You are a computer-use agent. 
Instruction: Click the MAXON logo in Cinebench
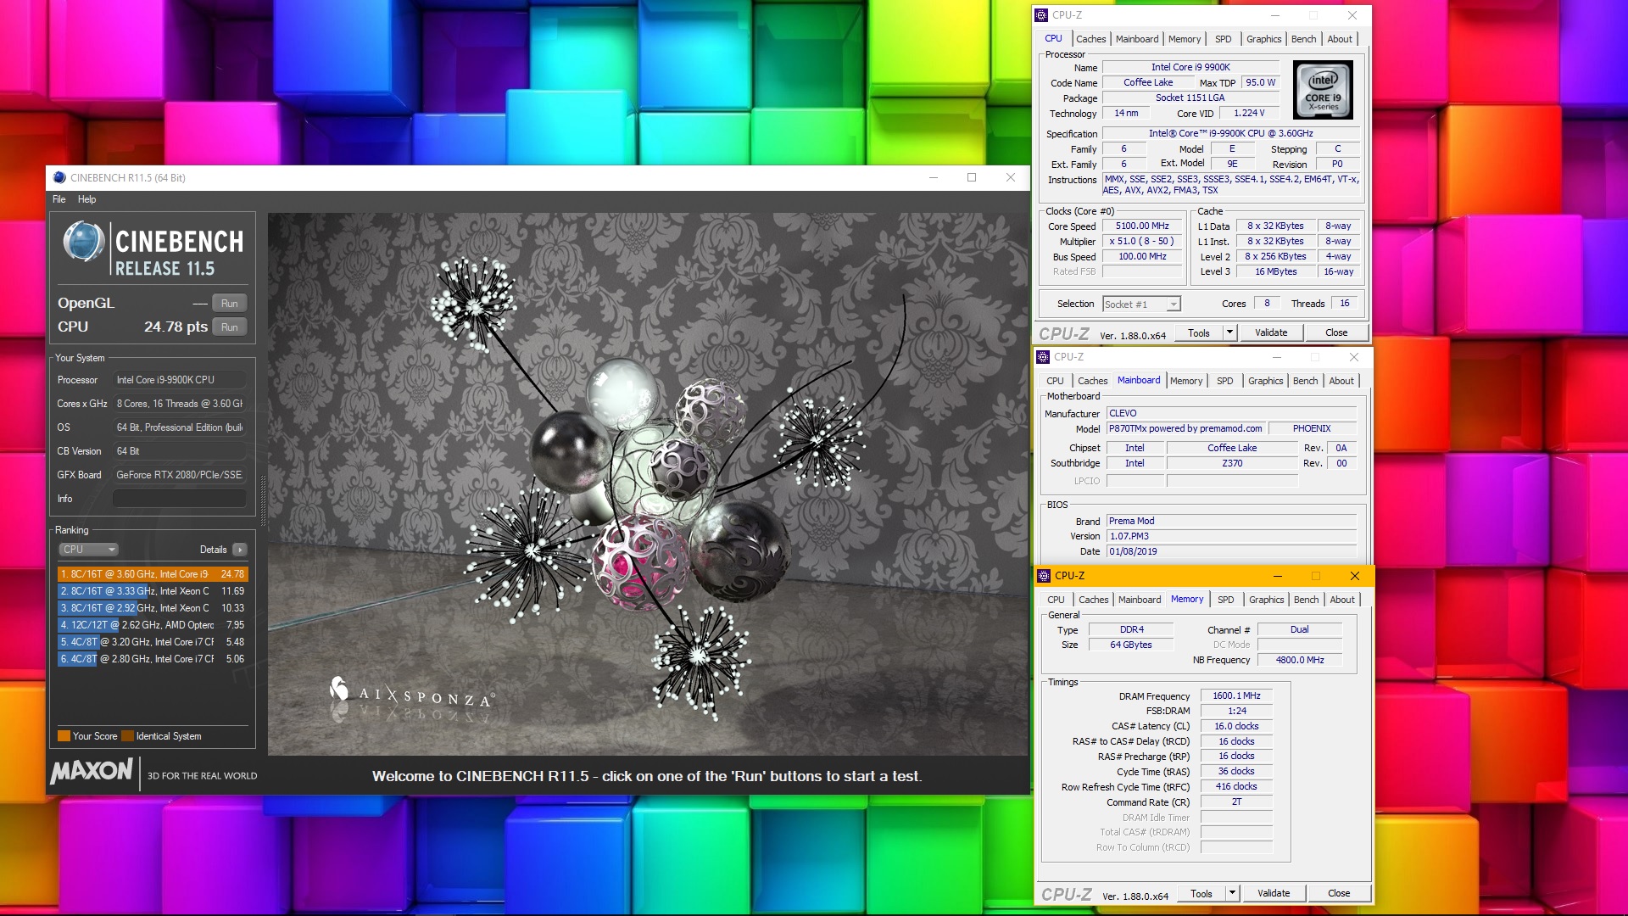[x=92, y=772]
